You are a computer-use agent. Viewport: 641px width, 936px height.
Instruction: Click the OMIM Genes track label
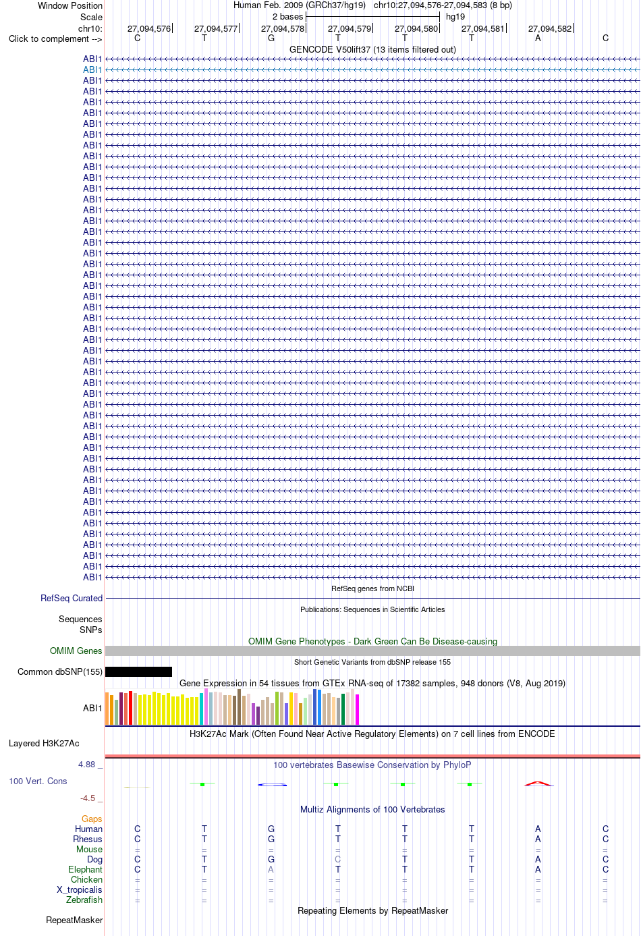pyautogui.click(x=76, y=651)
